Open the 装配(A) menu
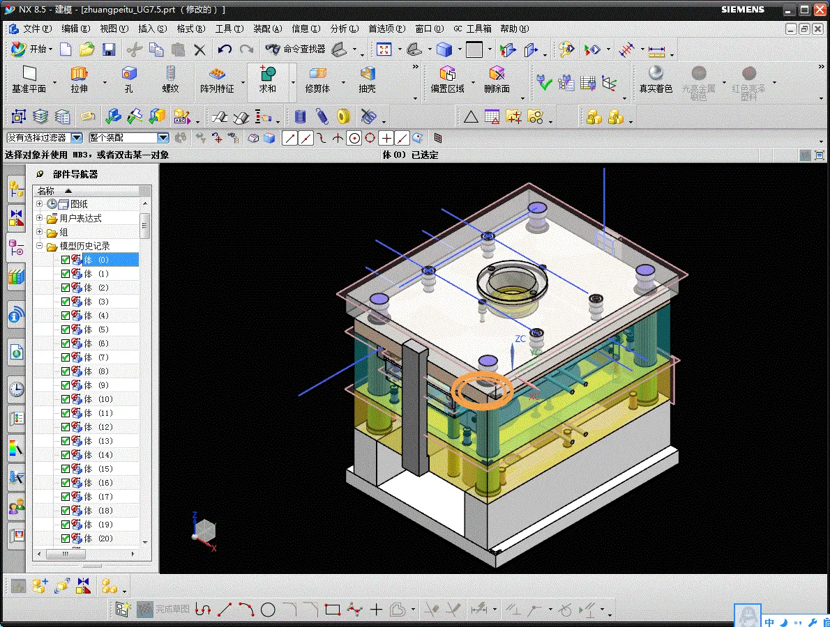This screenshot has height=627, width=830. [x=267, y=29]
